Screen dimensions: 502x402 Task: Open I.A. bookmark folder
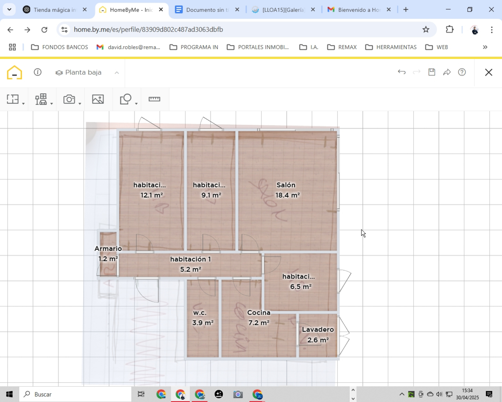point(309,47)
